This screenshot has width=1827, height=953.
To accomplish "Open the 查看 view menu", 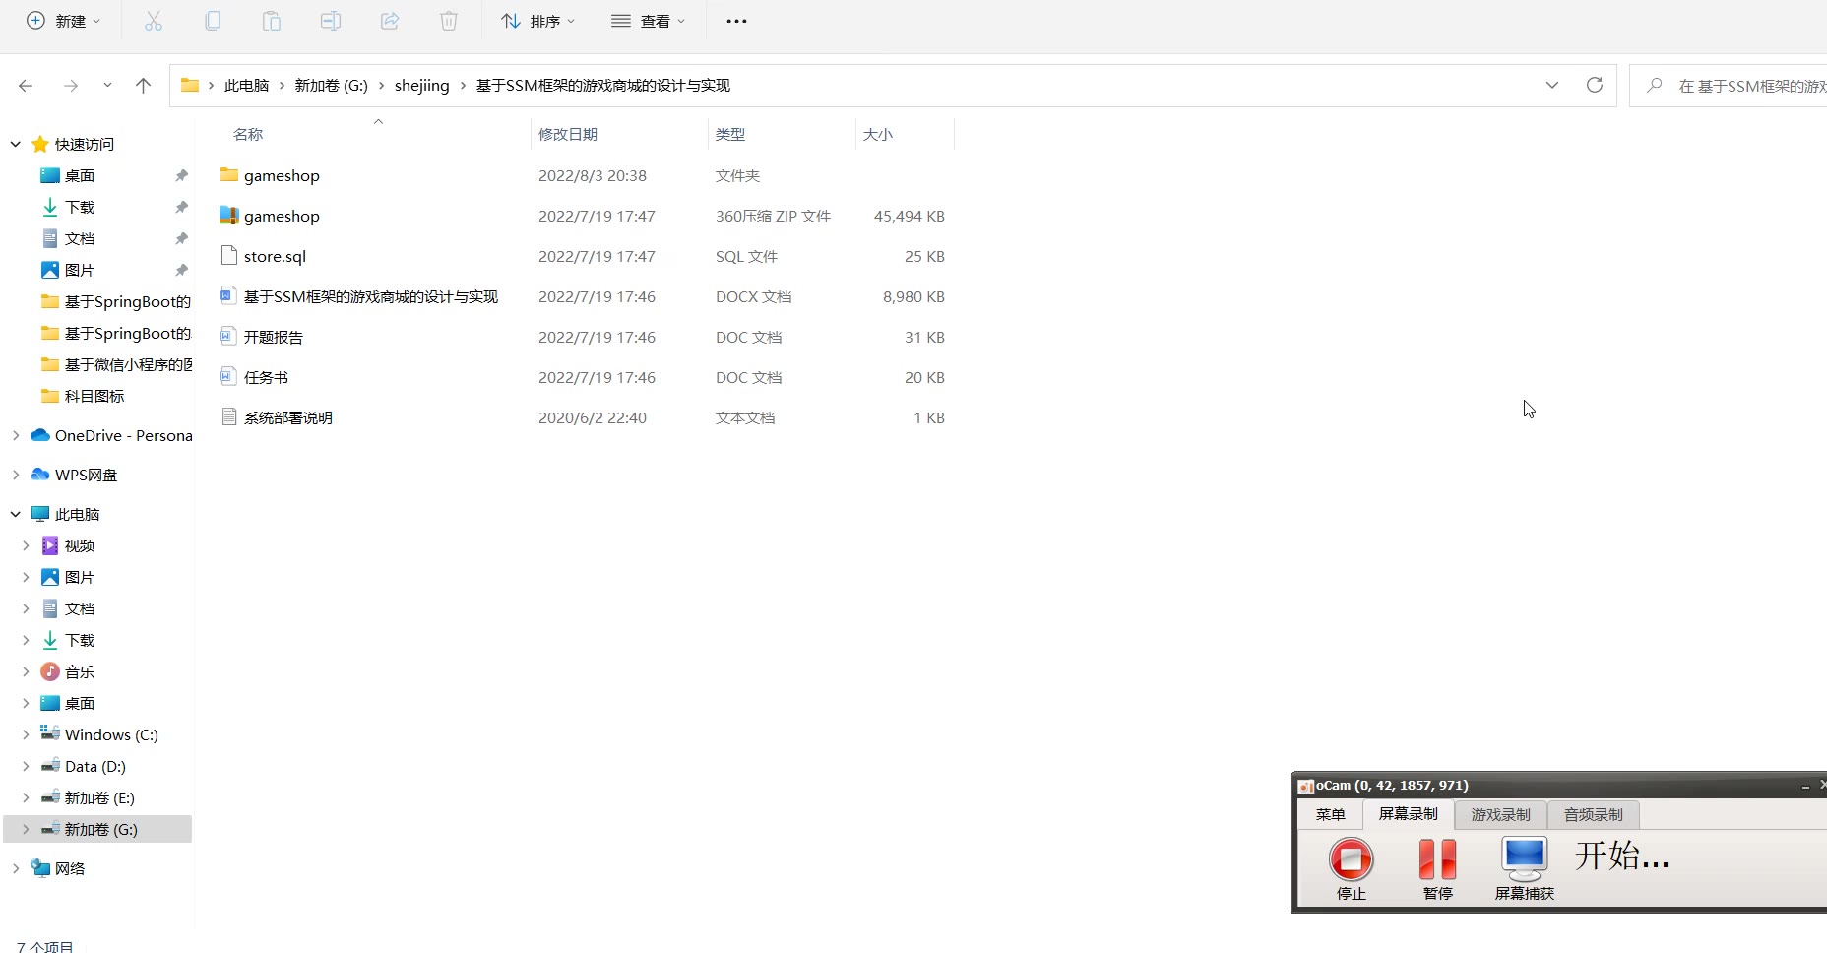I will click(x=648, y=21).
